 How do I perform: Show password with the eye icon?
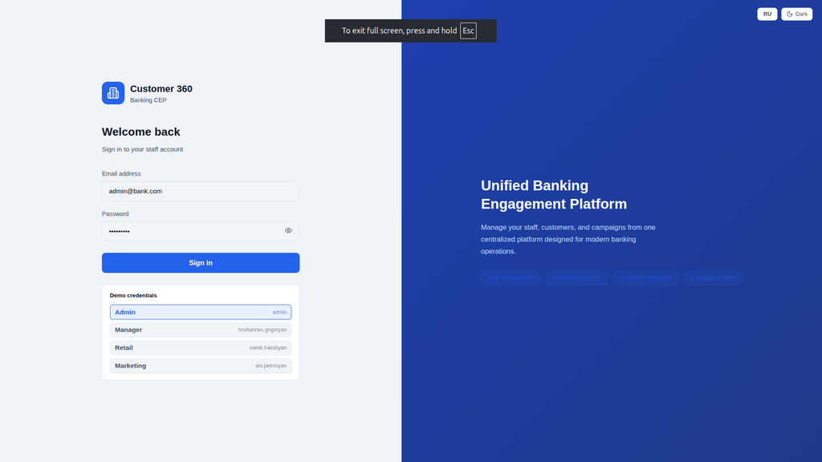288,230
